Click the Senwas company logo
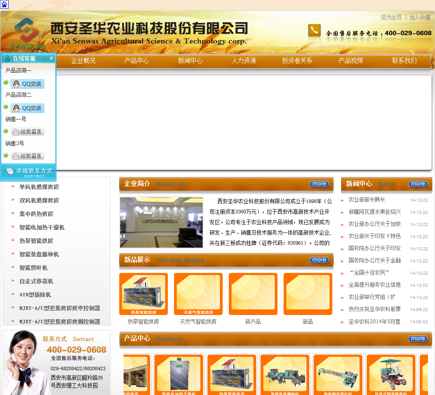Viewport: 435px width, 395px height. coord(27,34)
